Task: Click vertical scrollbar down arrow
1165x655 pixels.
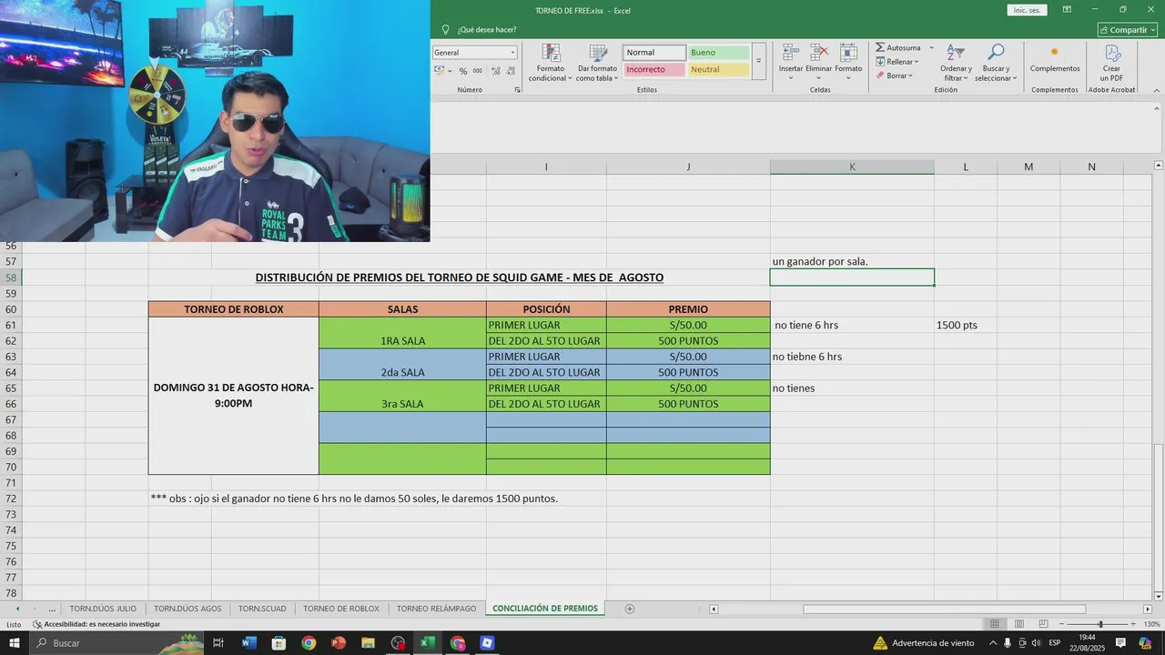Action: [x=1158, y=596]
